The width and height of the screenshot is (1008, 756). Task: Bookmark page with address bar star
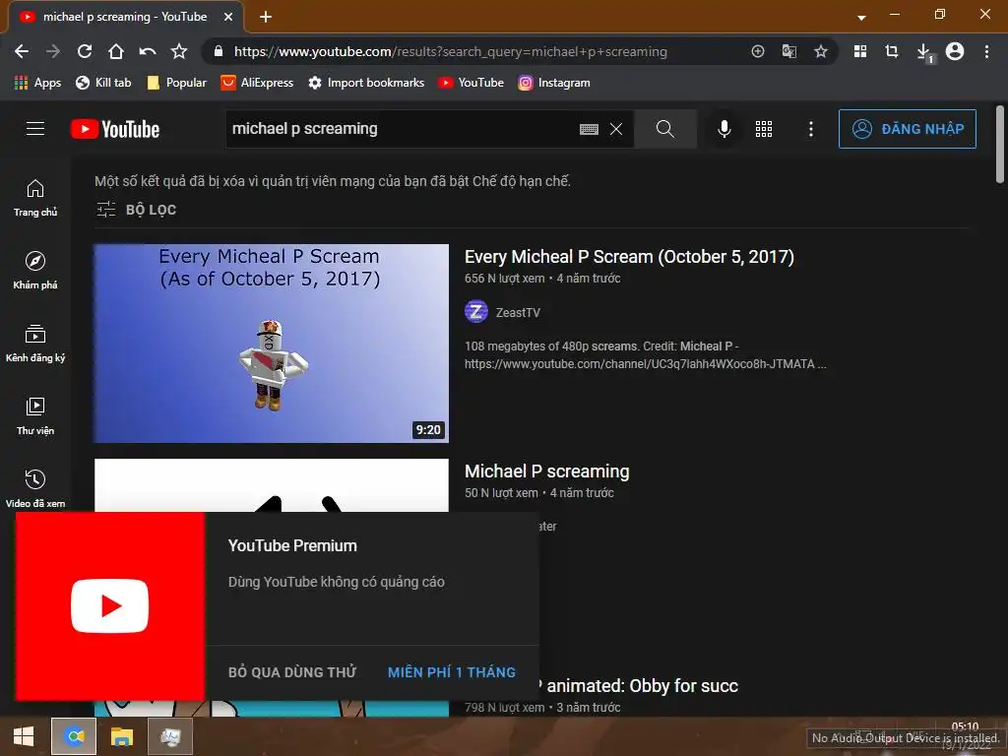coord(820,51)
